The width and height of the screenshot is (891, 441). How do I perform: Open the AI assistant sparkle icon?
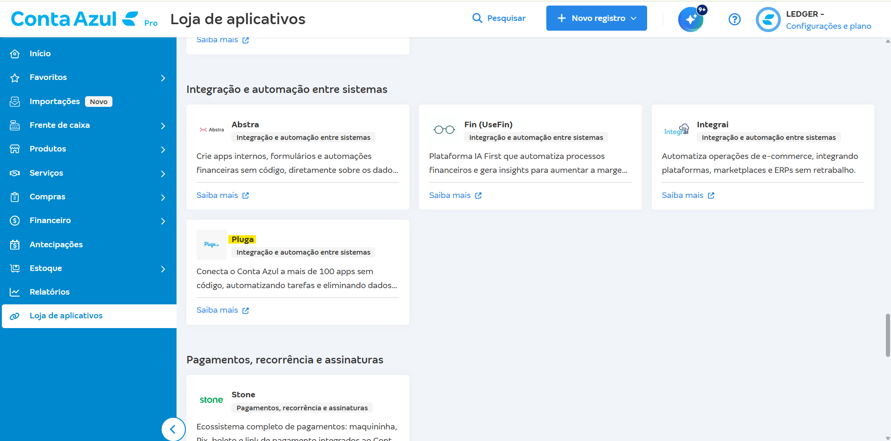click(691, 19)
